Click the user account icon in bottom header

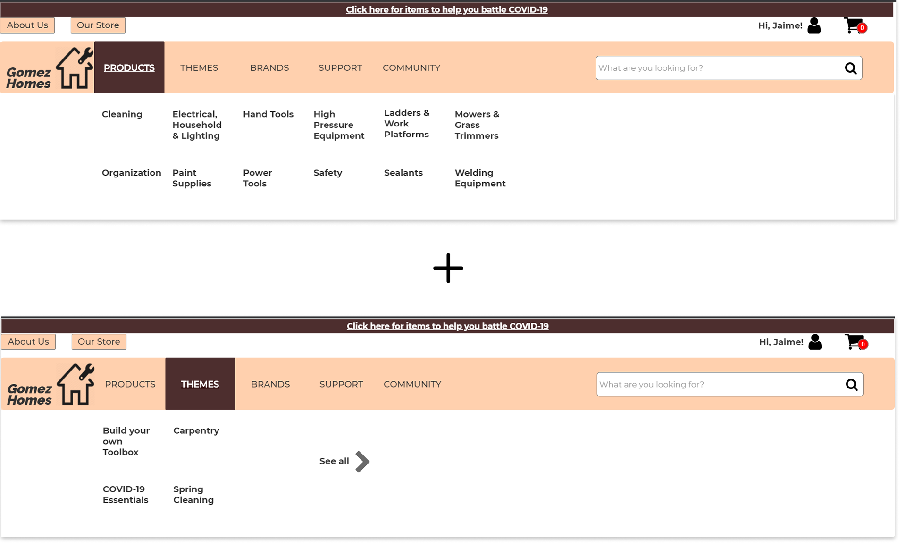pos(815,342)
